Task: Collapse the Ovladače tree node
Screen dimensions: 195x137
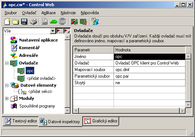Action: click(7, 63)
